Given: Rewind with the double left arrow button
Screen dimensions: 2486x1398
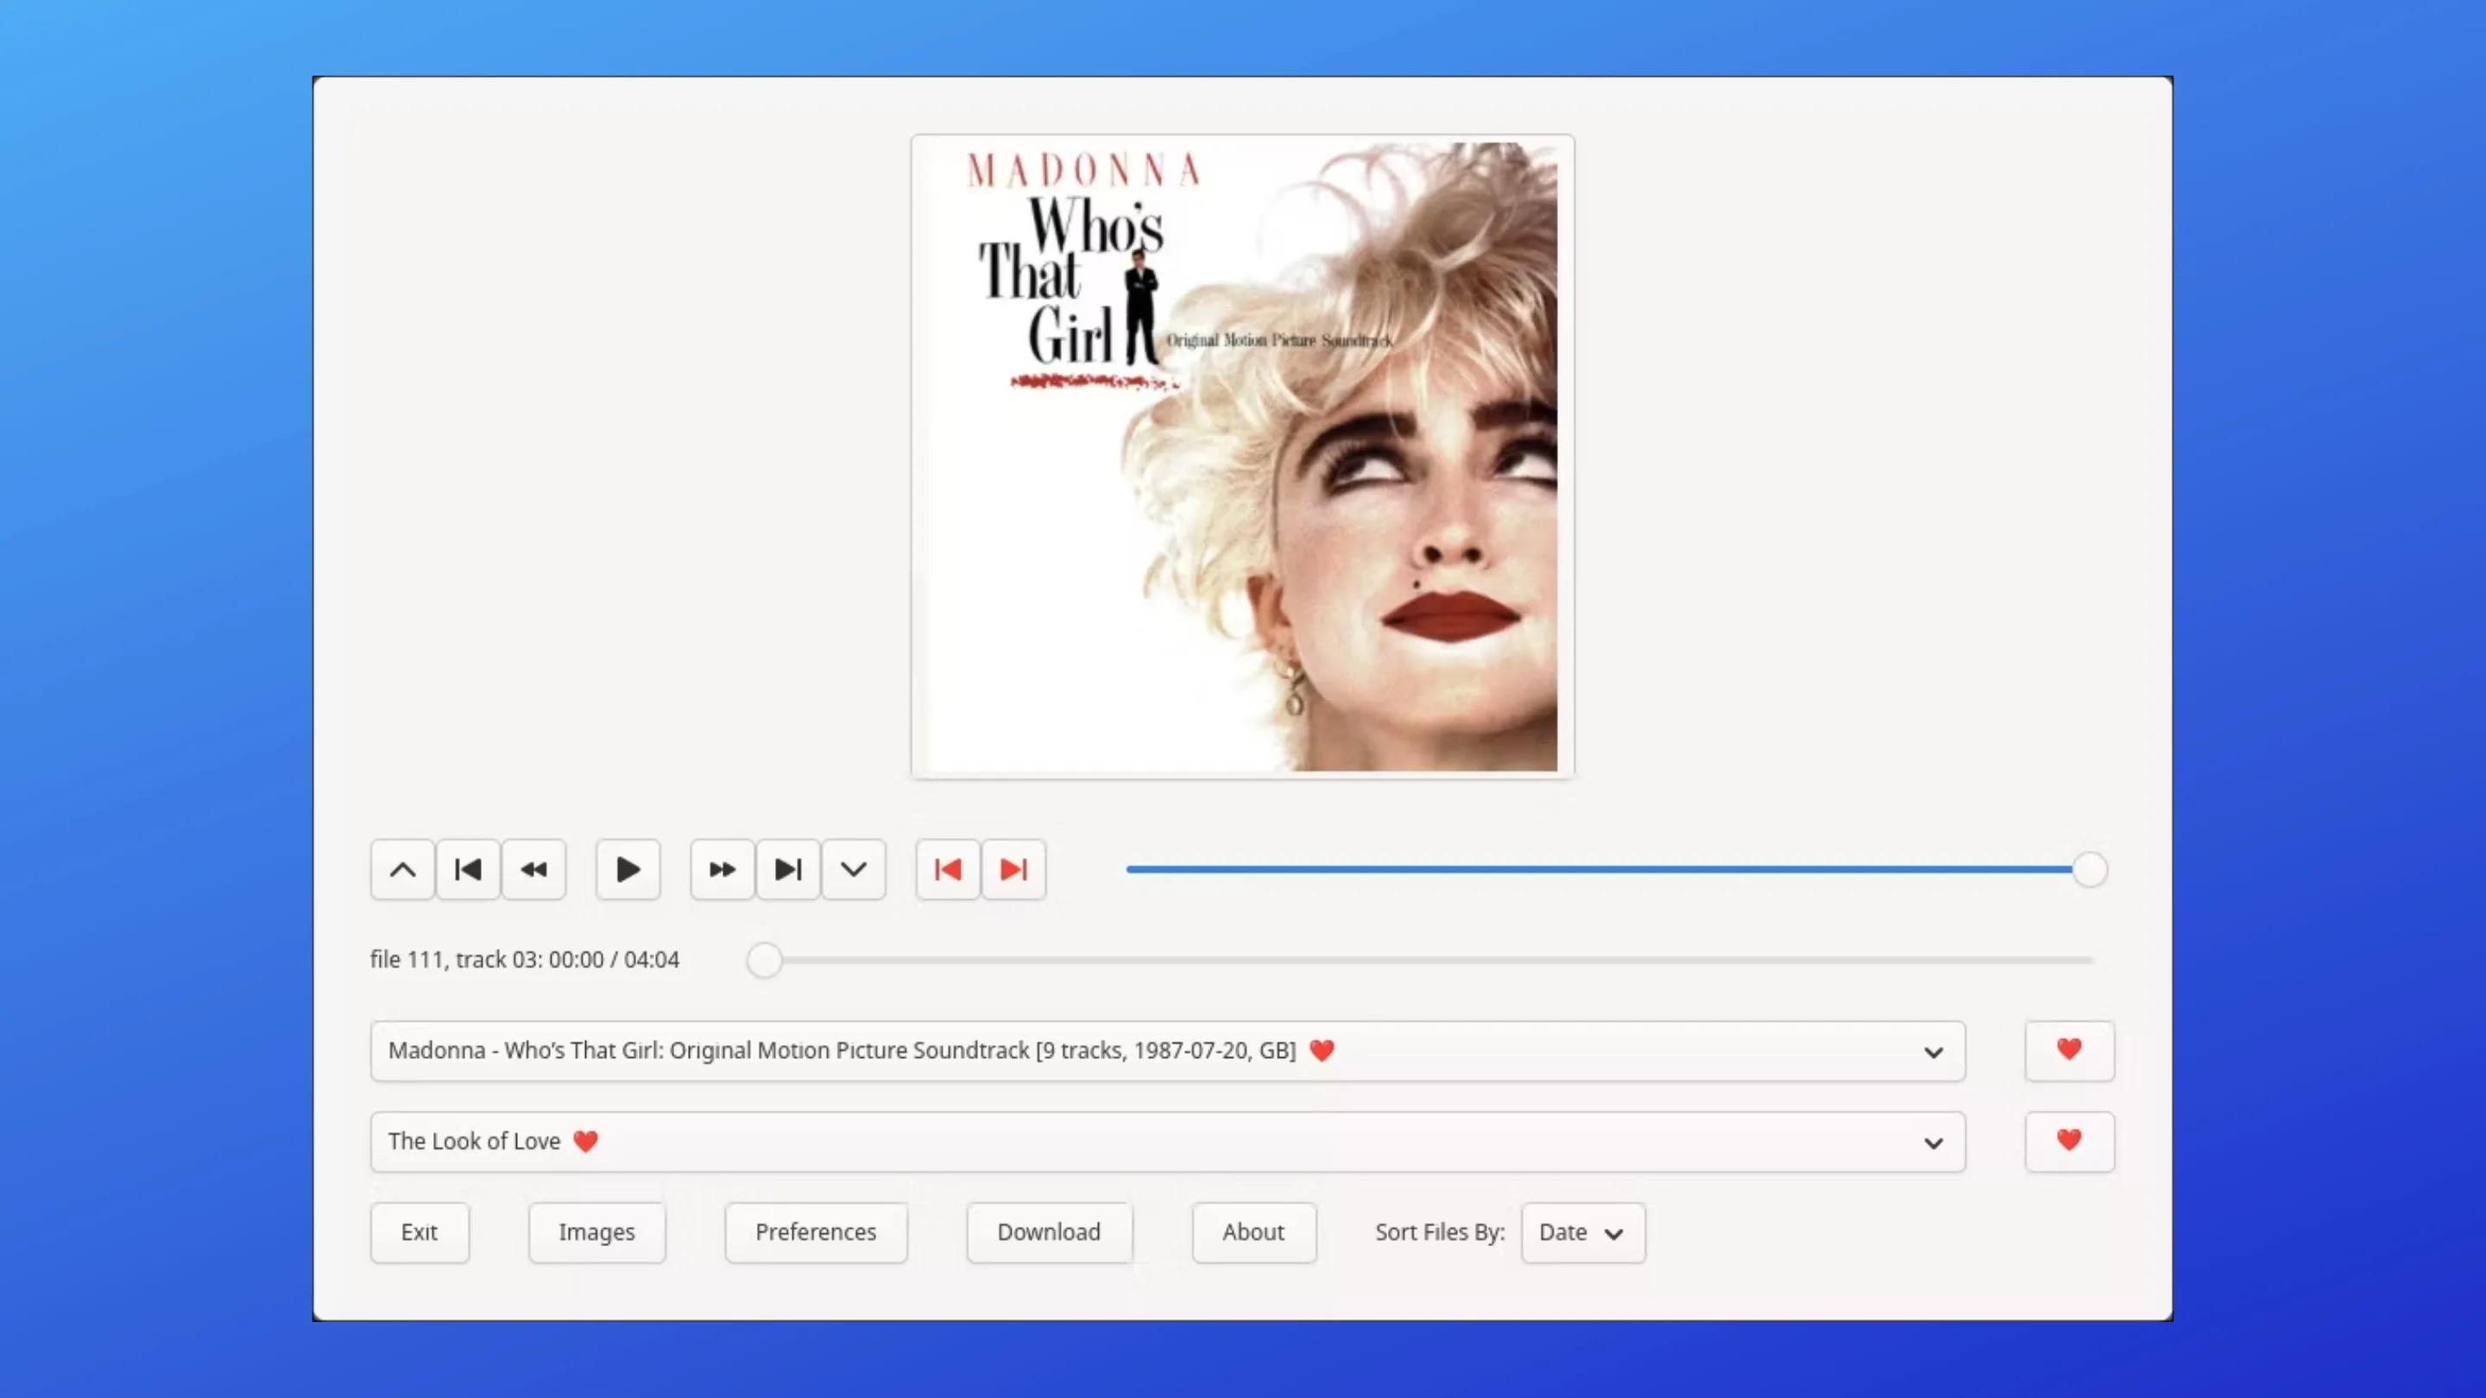Looking at the screenshot, I should pyautogui.click(x=533, y=870).
